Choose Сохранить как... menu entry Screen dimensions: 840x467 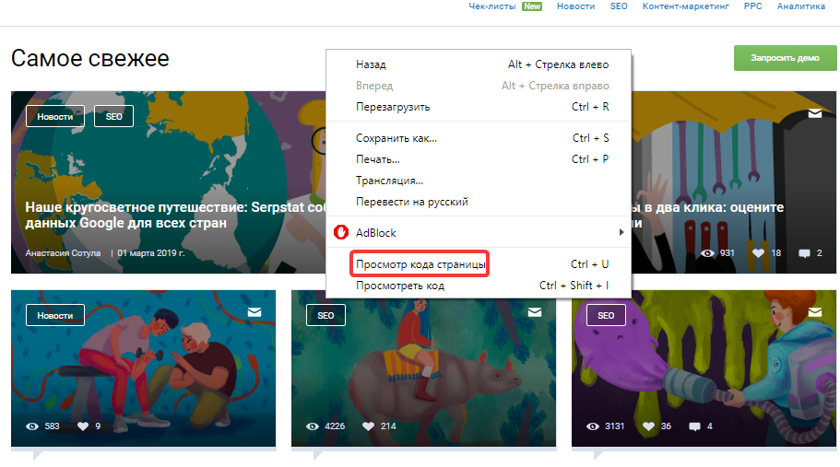(479, 138)
